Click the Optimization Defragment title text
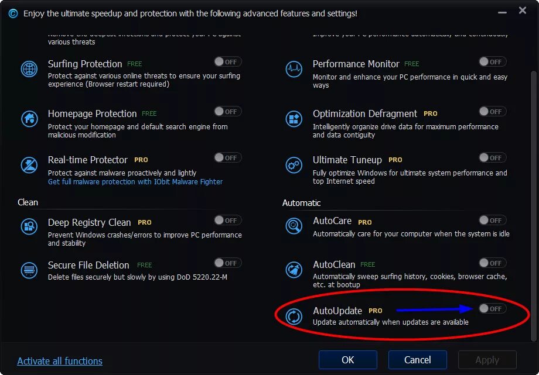The image size is (539, 375). pos(365,113)
